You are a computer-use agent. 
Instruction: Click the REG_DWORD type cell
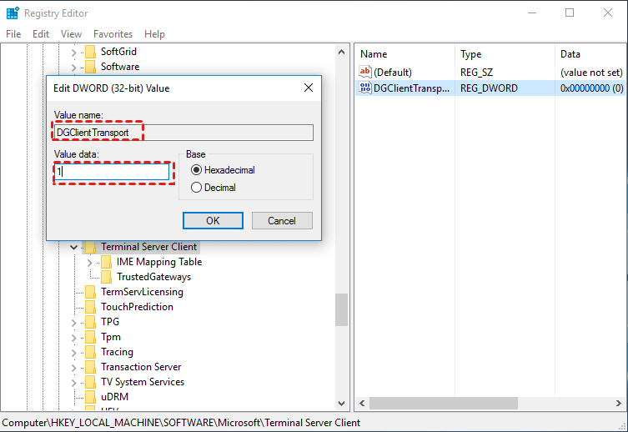pyautogui.click(x=489, y=88)
